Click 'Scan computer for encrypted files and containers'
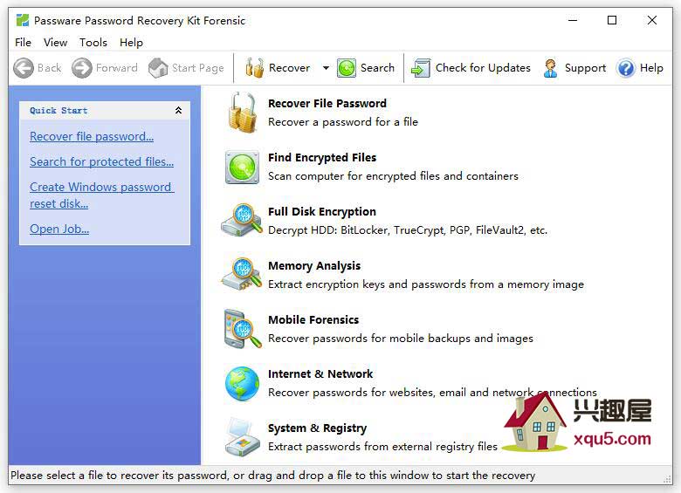Screen dimensions: 681x493 [x=393, y=176]
